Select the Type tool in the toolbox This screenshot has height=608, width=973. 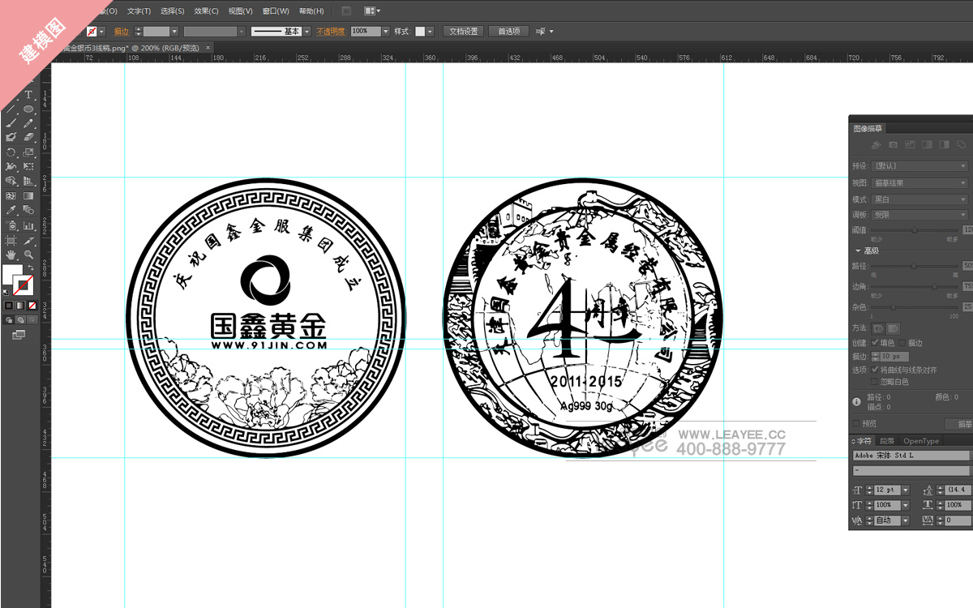click(28, 95)
